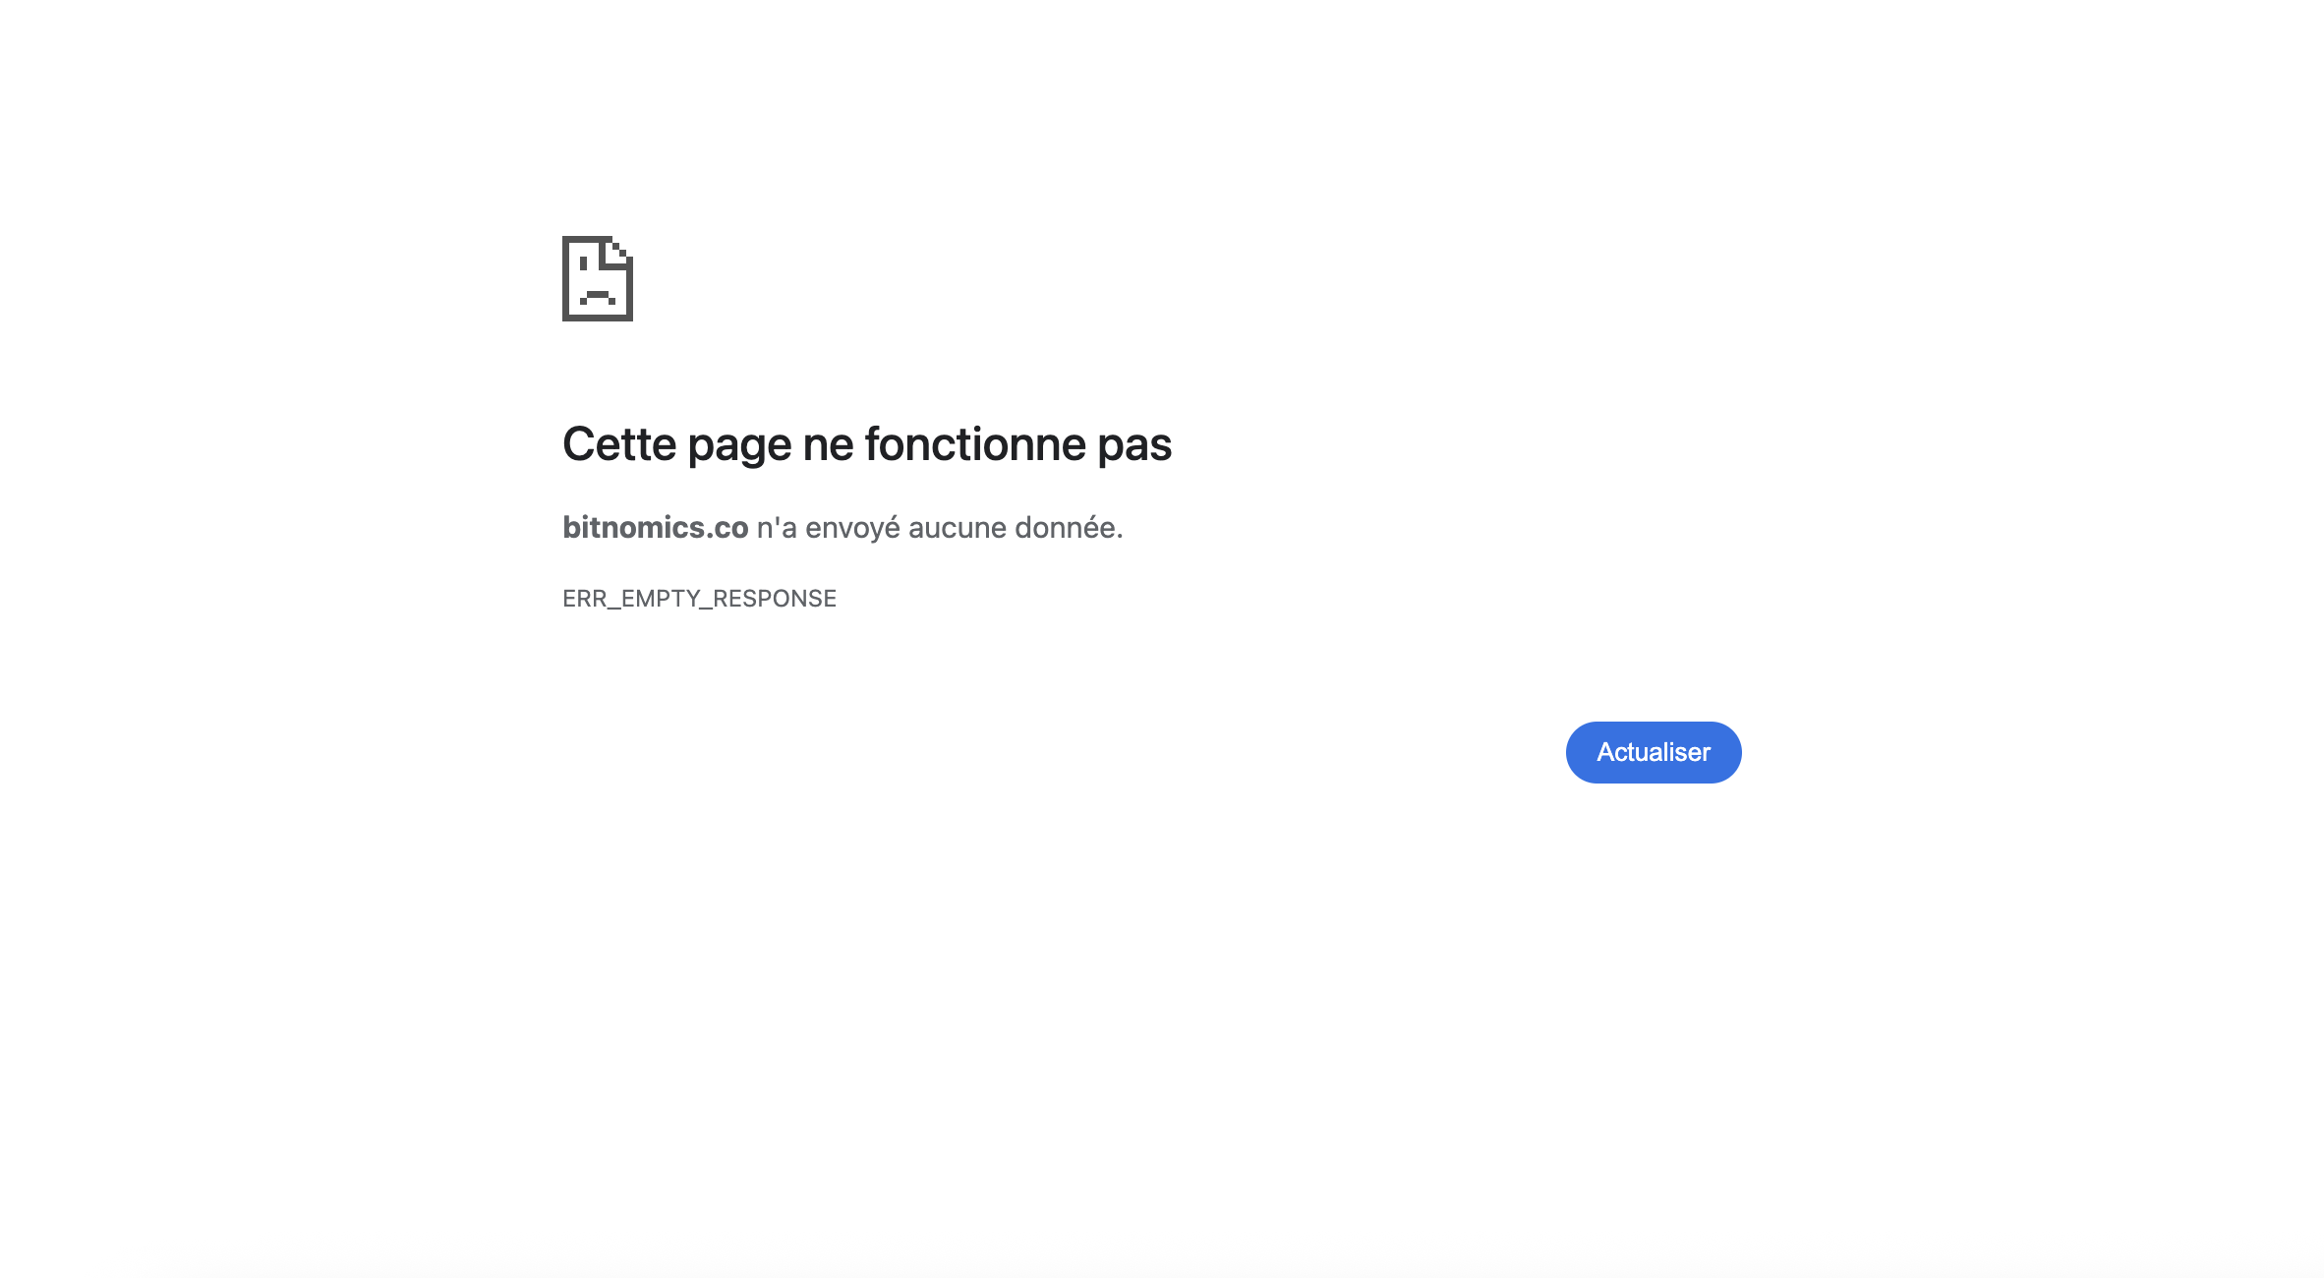
Task: Click 'EMPTY' within the error code
Action: coord(661,599)
